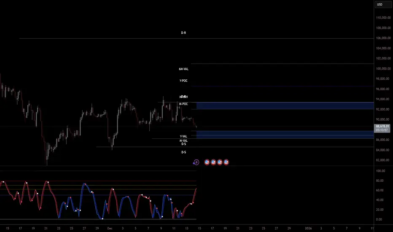The image size is (393, 232).
Task: Select the M-VAL level label
Action: [x=183, y=140]
